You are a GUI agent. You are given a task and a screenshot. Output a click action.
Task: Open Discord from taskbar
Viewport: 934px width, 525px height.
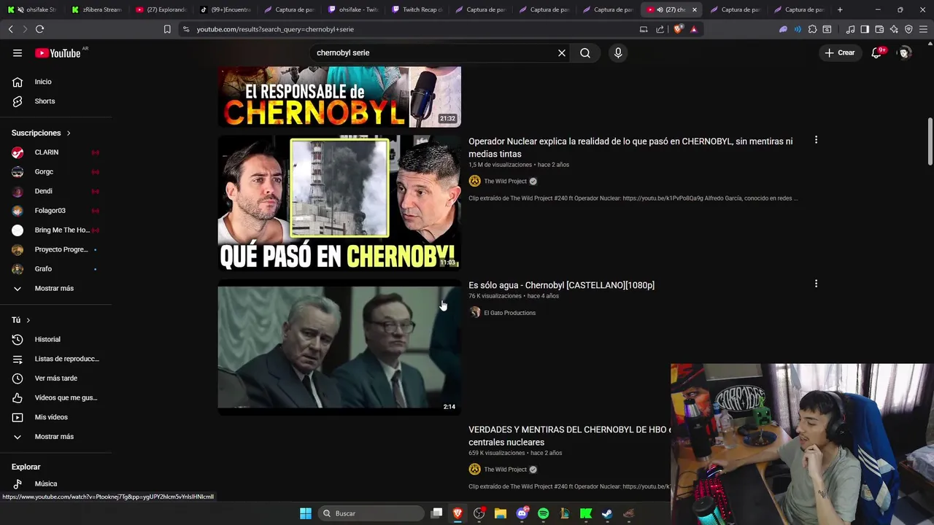[522, 513]
